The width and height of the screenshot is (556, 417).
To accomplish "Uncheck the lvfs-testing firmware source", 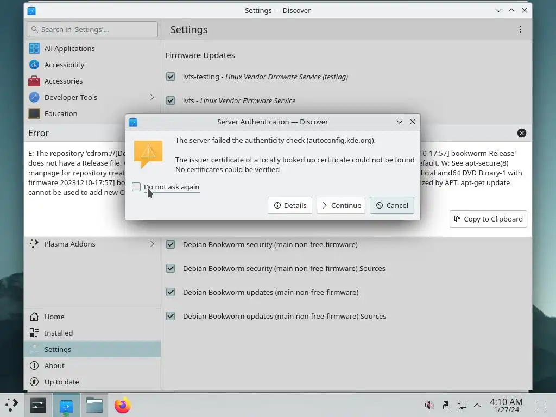I will tap(170, 77).
